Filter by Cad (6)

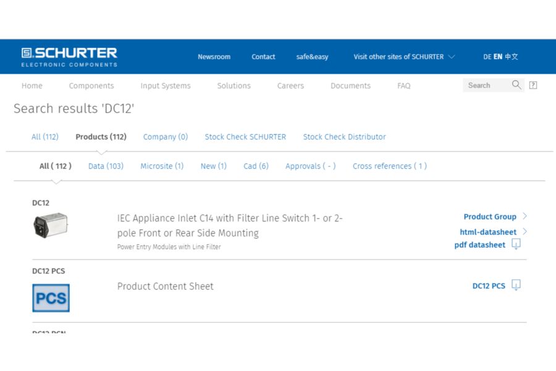[x=256, y=166]
